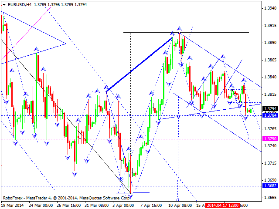Click the current price 1.3794 label
Screen dimensions: 279x209
[x=270, y=108]
